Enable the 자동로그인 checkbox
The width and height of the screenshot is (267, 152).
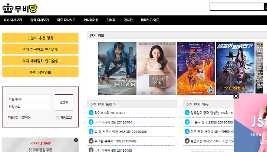[x=57, y=118]
